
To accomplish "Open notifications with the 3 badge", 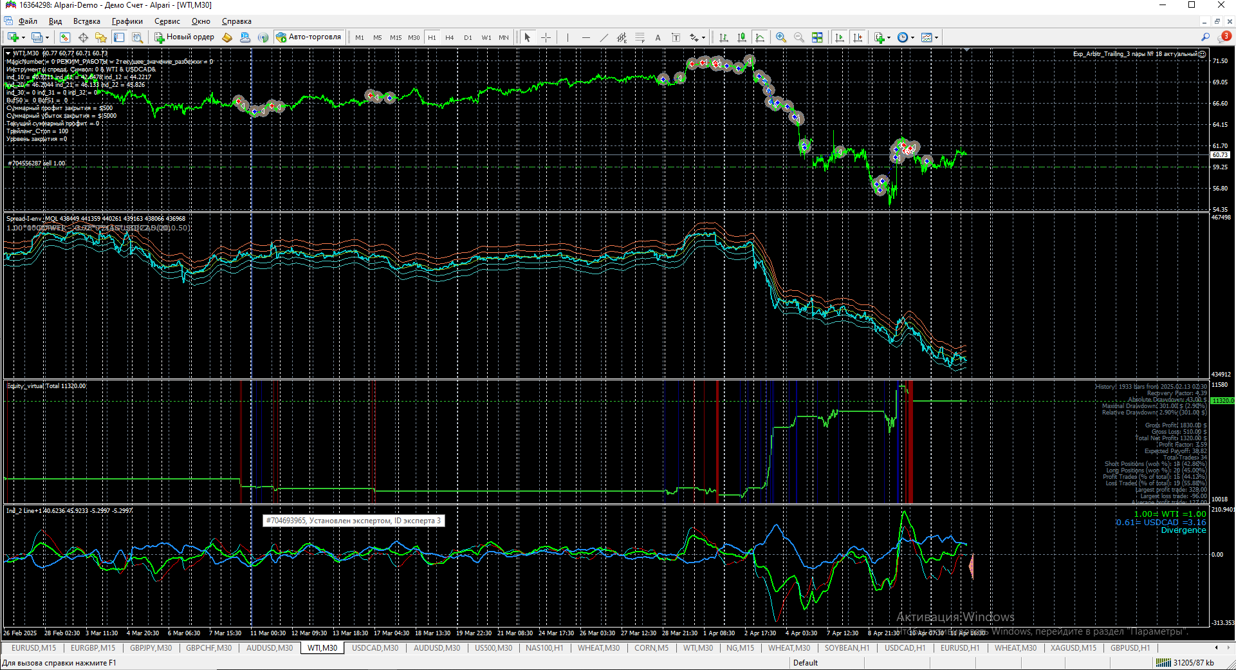I will click(1224, 37).
